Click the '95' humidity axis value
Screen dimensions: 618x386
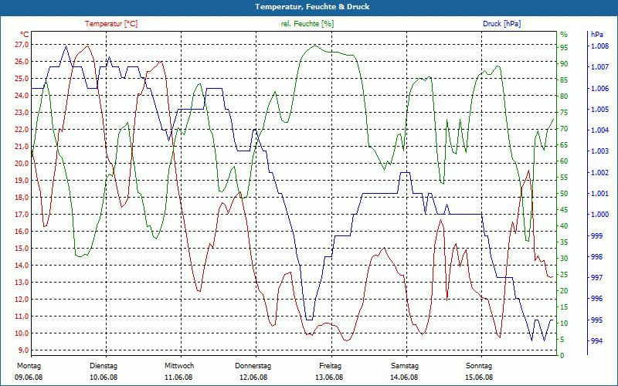[x=564, y=48]
